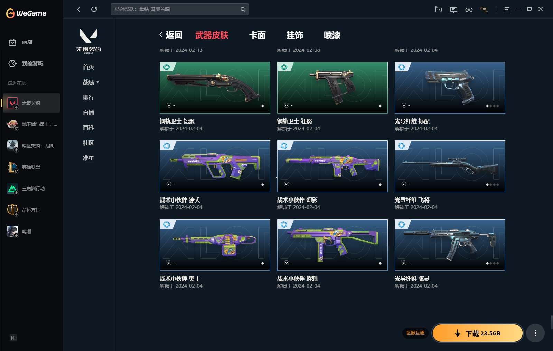
Task: Select the 战术小伙伴 獠犬 skin thumbnail
Action: coord(215,166)
